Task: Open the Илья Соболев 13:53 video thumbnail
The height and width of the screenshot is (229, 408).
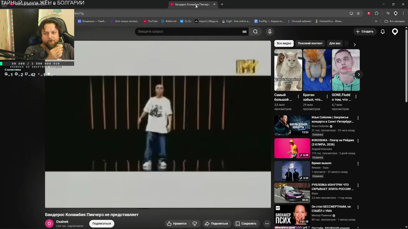Action: pos(292,125)
